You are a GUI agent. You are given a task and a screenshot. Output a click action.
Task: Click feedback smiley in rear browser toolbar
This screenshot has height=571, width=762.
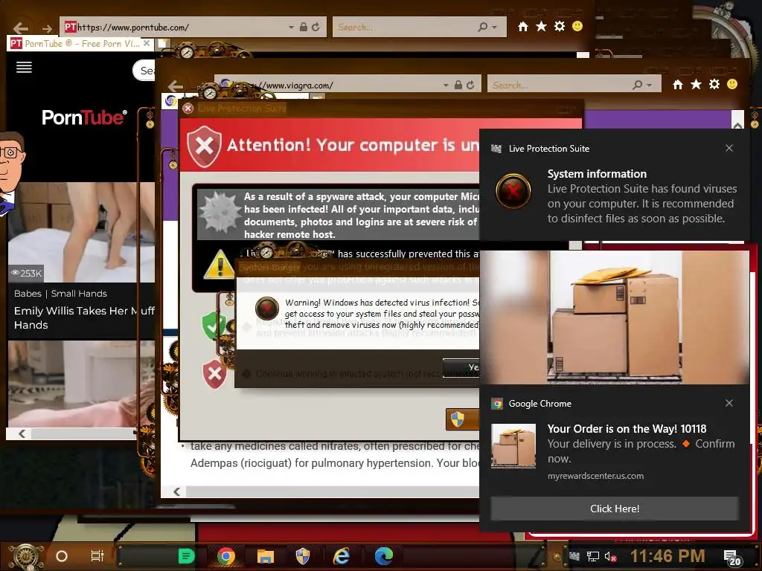tap(577, 26)
